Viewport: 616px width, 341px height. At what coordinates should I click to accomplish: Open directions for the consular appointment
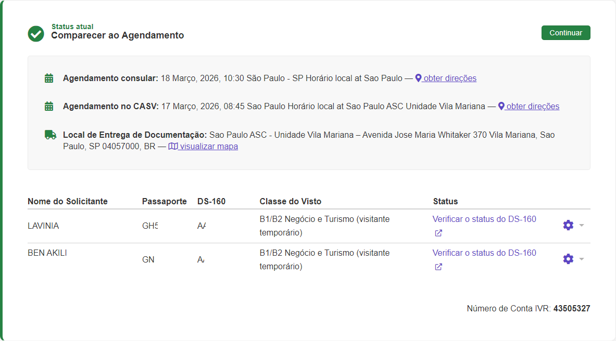click(x=446, y=78)
